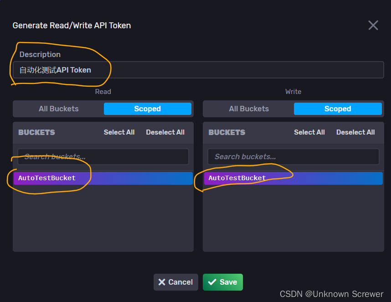Select Scoped under Write permissions
391x302 pixels.
338,109
